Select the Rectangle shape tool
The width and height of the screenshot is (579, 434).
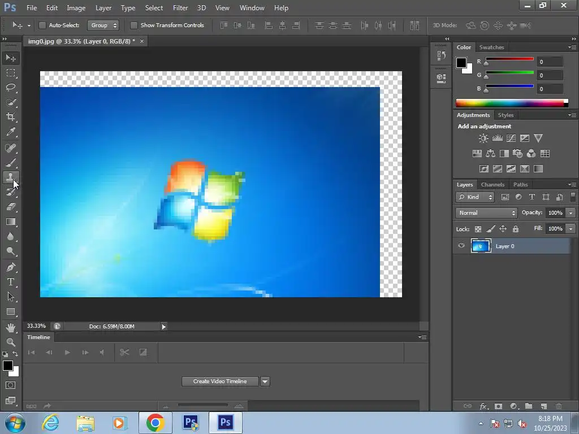[11, 311]
